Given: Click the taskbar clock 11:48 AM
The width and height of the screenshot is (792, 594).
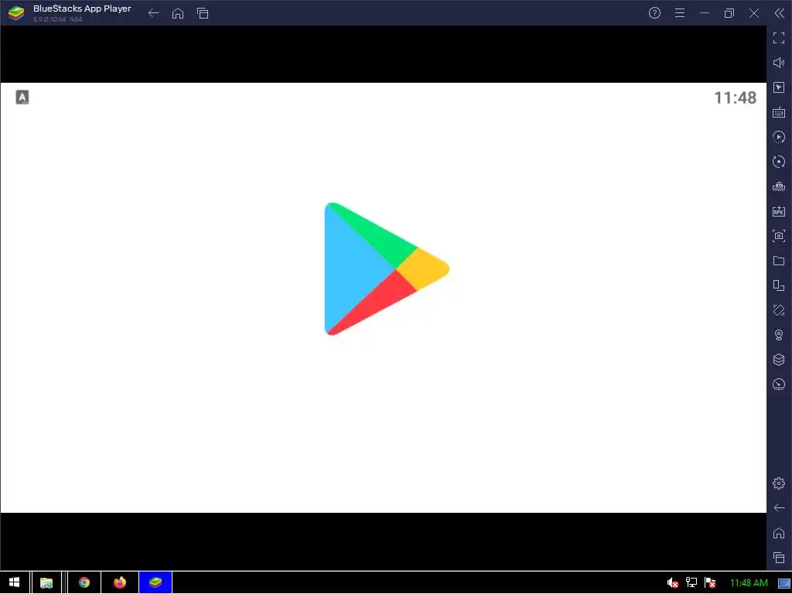Looking at the screenshot, I should pyautogui.click(x=749, y=583).
